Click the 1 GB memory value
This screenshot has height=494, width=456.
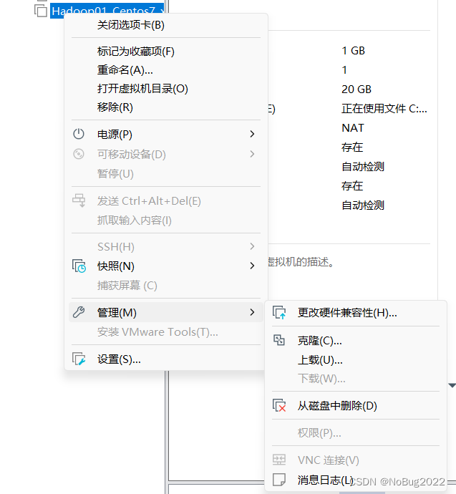(354, 50)
